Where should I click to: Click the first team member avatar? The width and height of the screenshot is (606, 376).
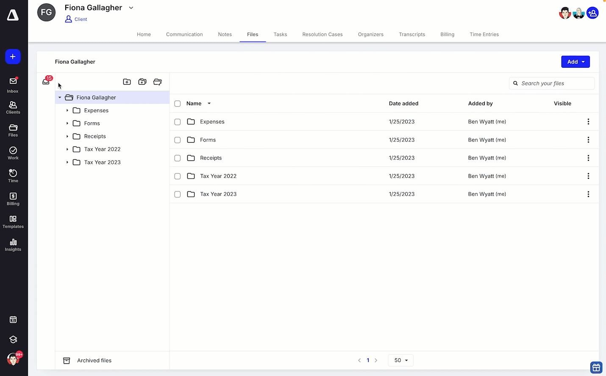(565, 13)
